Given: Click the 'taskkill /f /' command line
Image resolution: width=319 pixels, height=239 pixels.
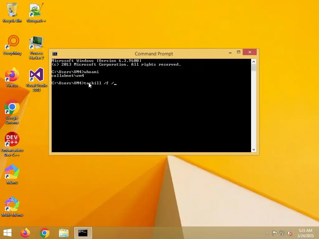Looking at the screenshot, I should click(84, 83).
